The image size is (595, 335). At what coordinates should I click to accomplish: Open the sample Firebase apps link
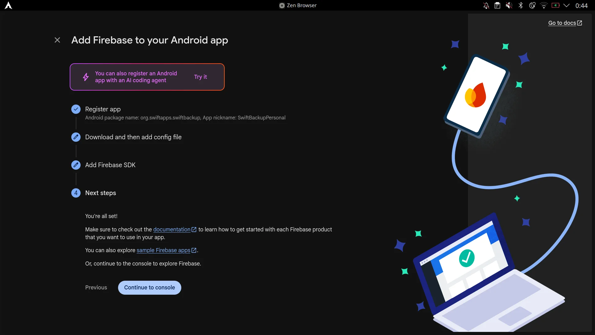[166, 250]
